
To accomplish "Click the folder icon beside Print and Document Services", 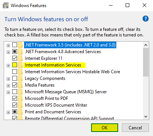I will (x=20, y=112).
